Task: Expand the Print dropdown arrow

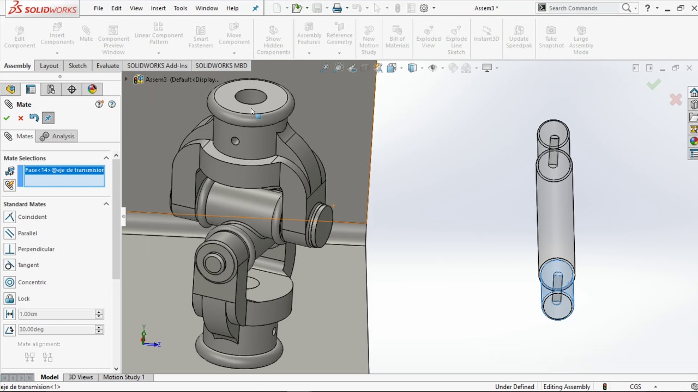Action: 347,8
